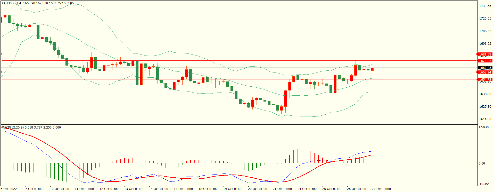This screenshot has width=494, height=192.
Task: Click the XAUUSD.v,H4 chart title text
Action: 11,3
